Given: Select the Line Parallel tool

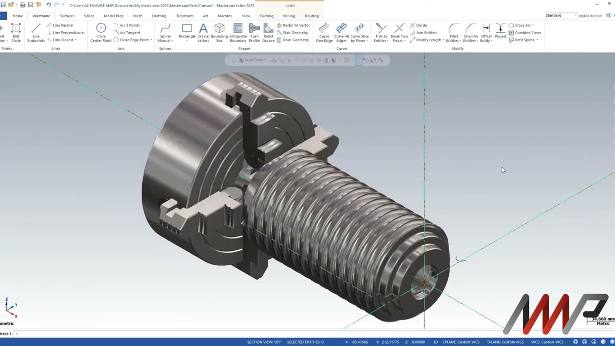Looking at the screenshot, I should (60, 25).
